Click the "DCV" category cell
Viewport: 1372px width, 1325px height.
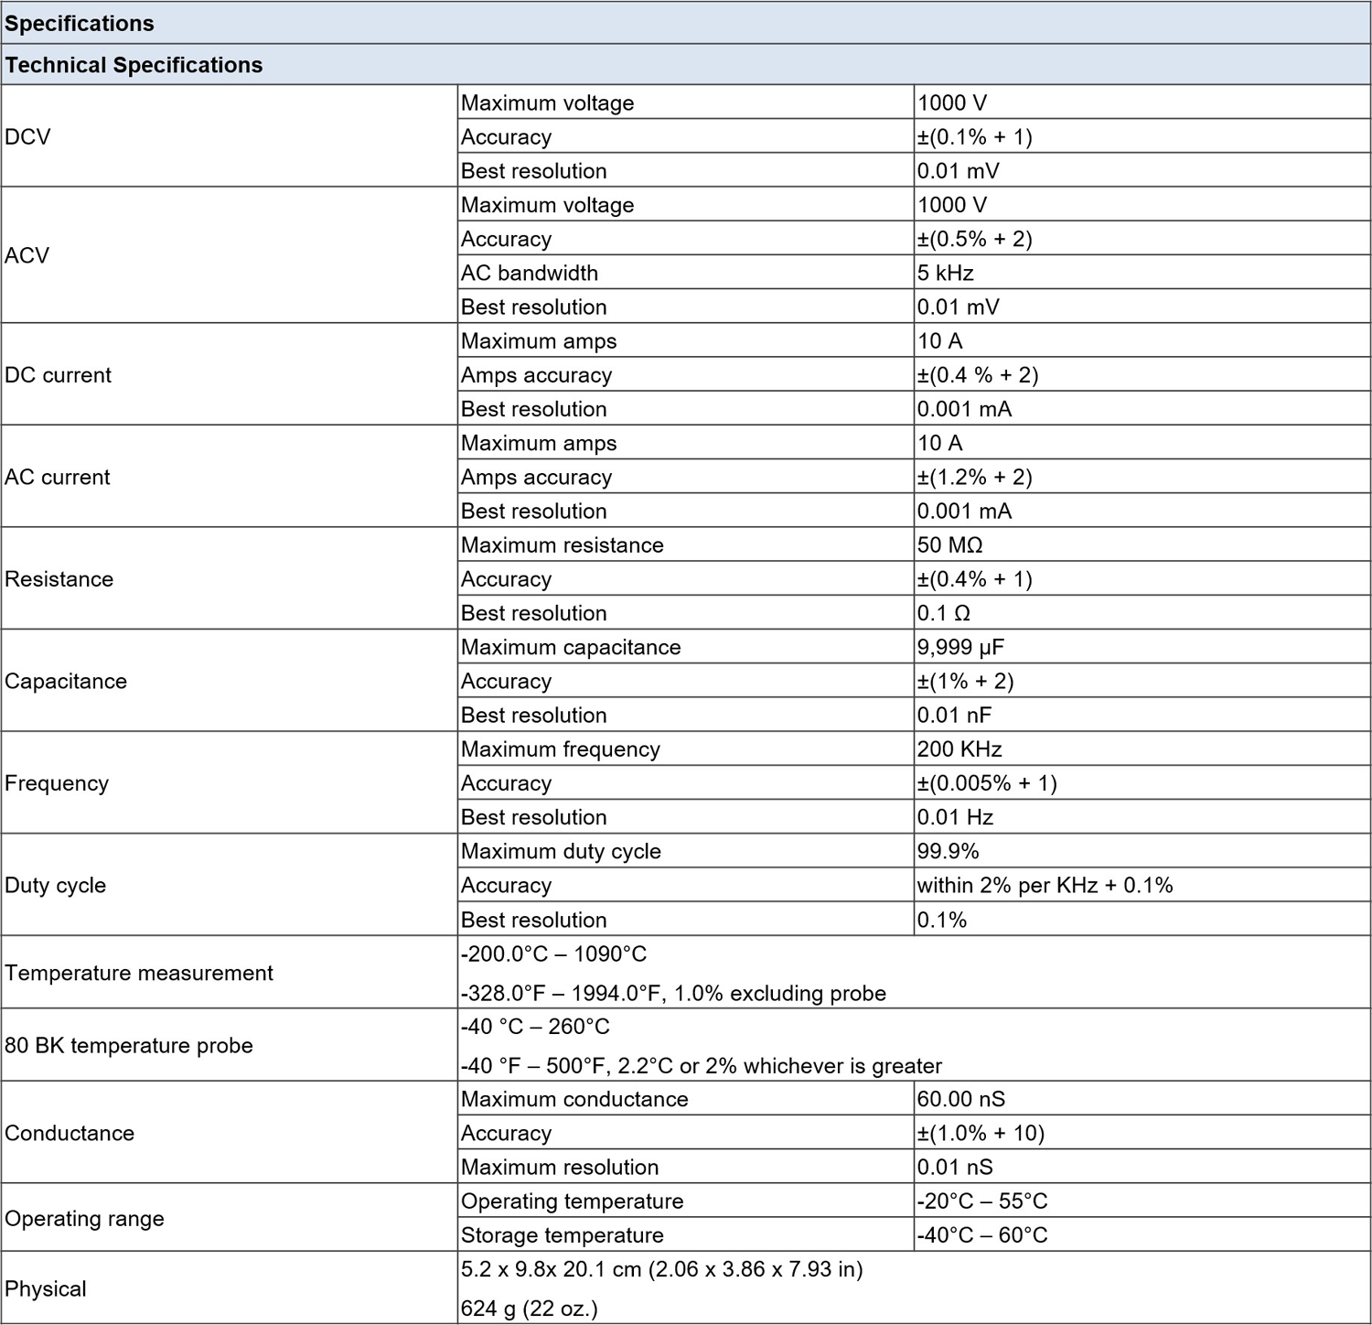(229, 136)
